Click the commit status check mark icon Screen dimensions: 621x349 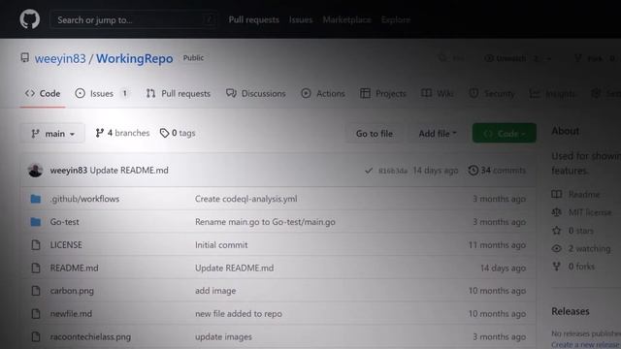tap(369, 171)
